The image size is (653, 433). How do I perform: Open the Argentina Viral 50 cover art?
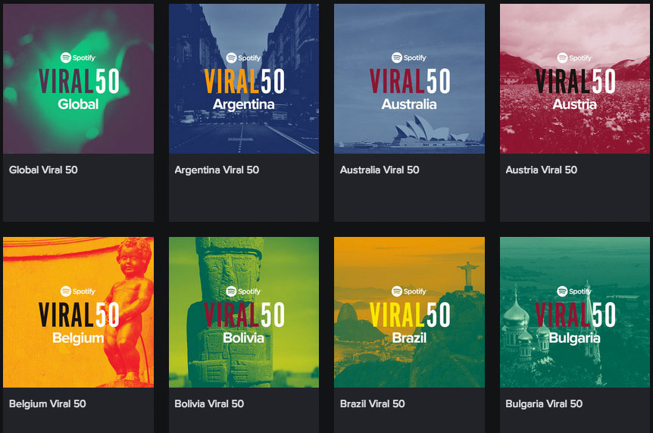click(x=244, y=79)
